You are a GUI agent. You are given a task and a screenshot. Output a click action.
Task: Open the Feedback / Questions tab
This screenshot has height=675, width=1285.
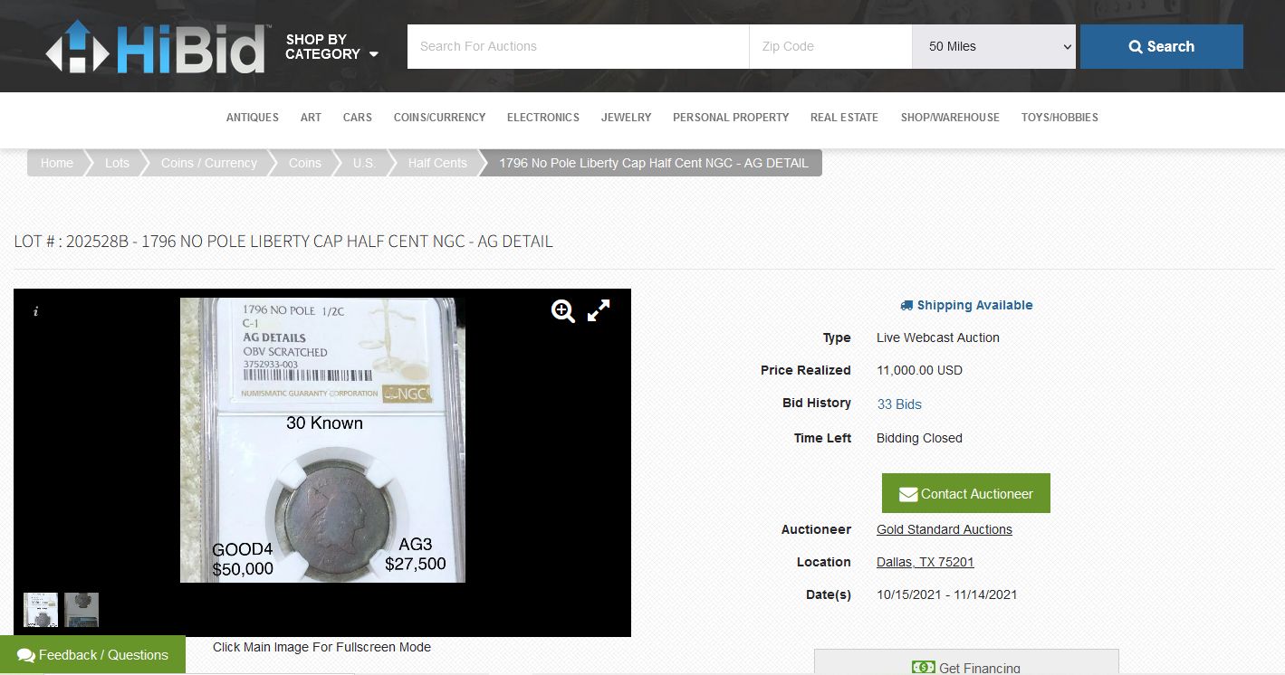92,655
